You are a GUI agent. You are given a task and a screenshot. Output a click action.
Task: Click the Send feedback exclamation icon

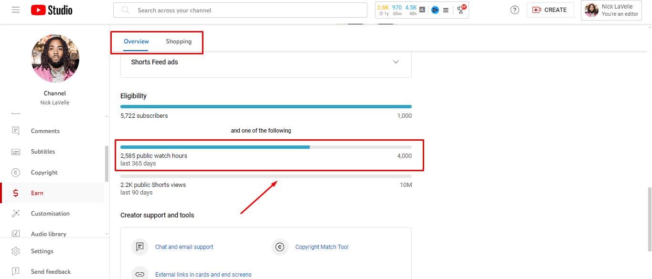[x=16, y=272]
